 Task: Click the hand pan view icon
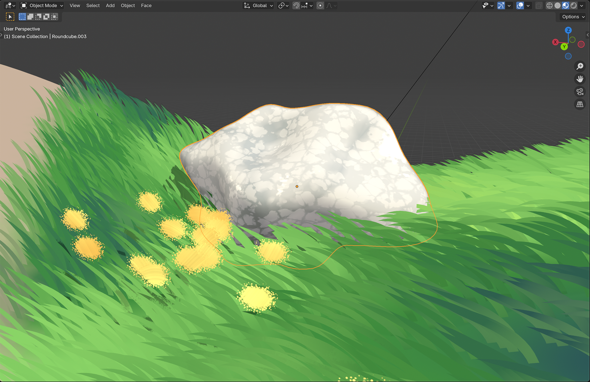[580, 79]
